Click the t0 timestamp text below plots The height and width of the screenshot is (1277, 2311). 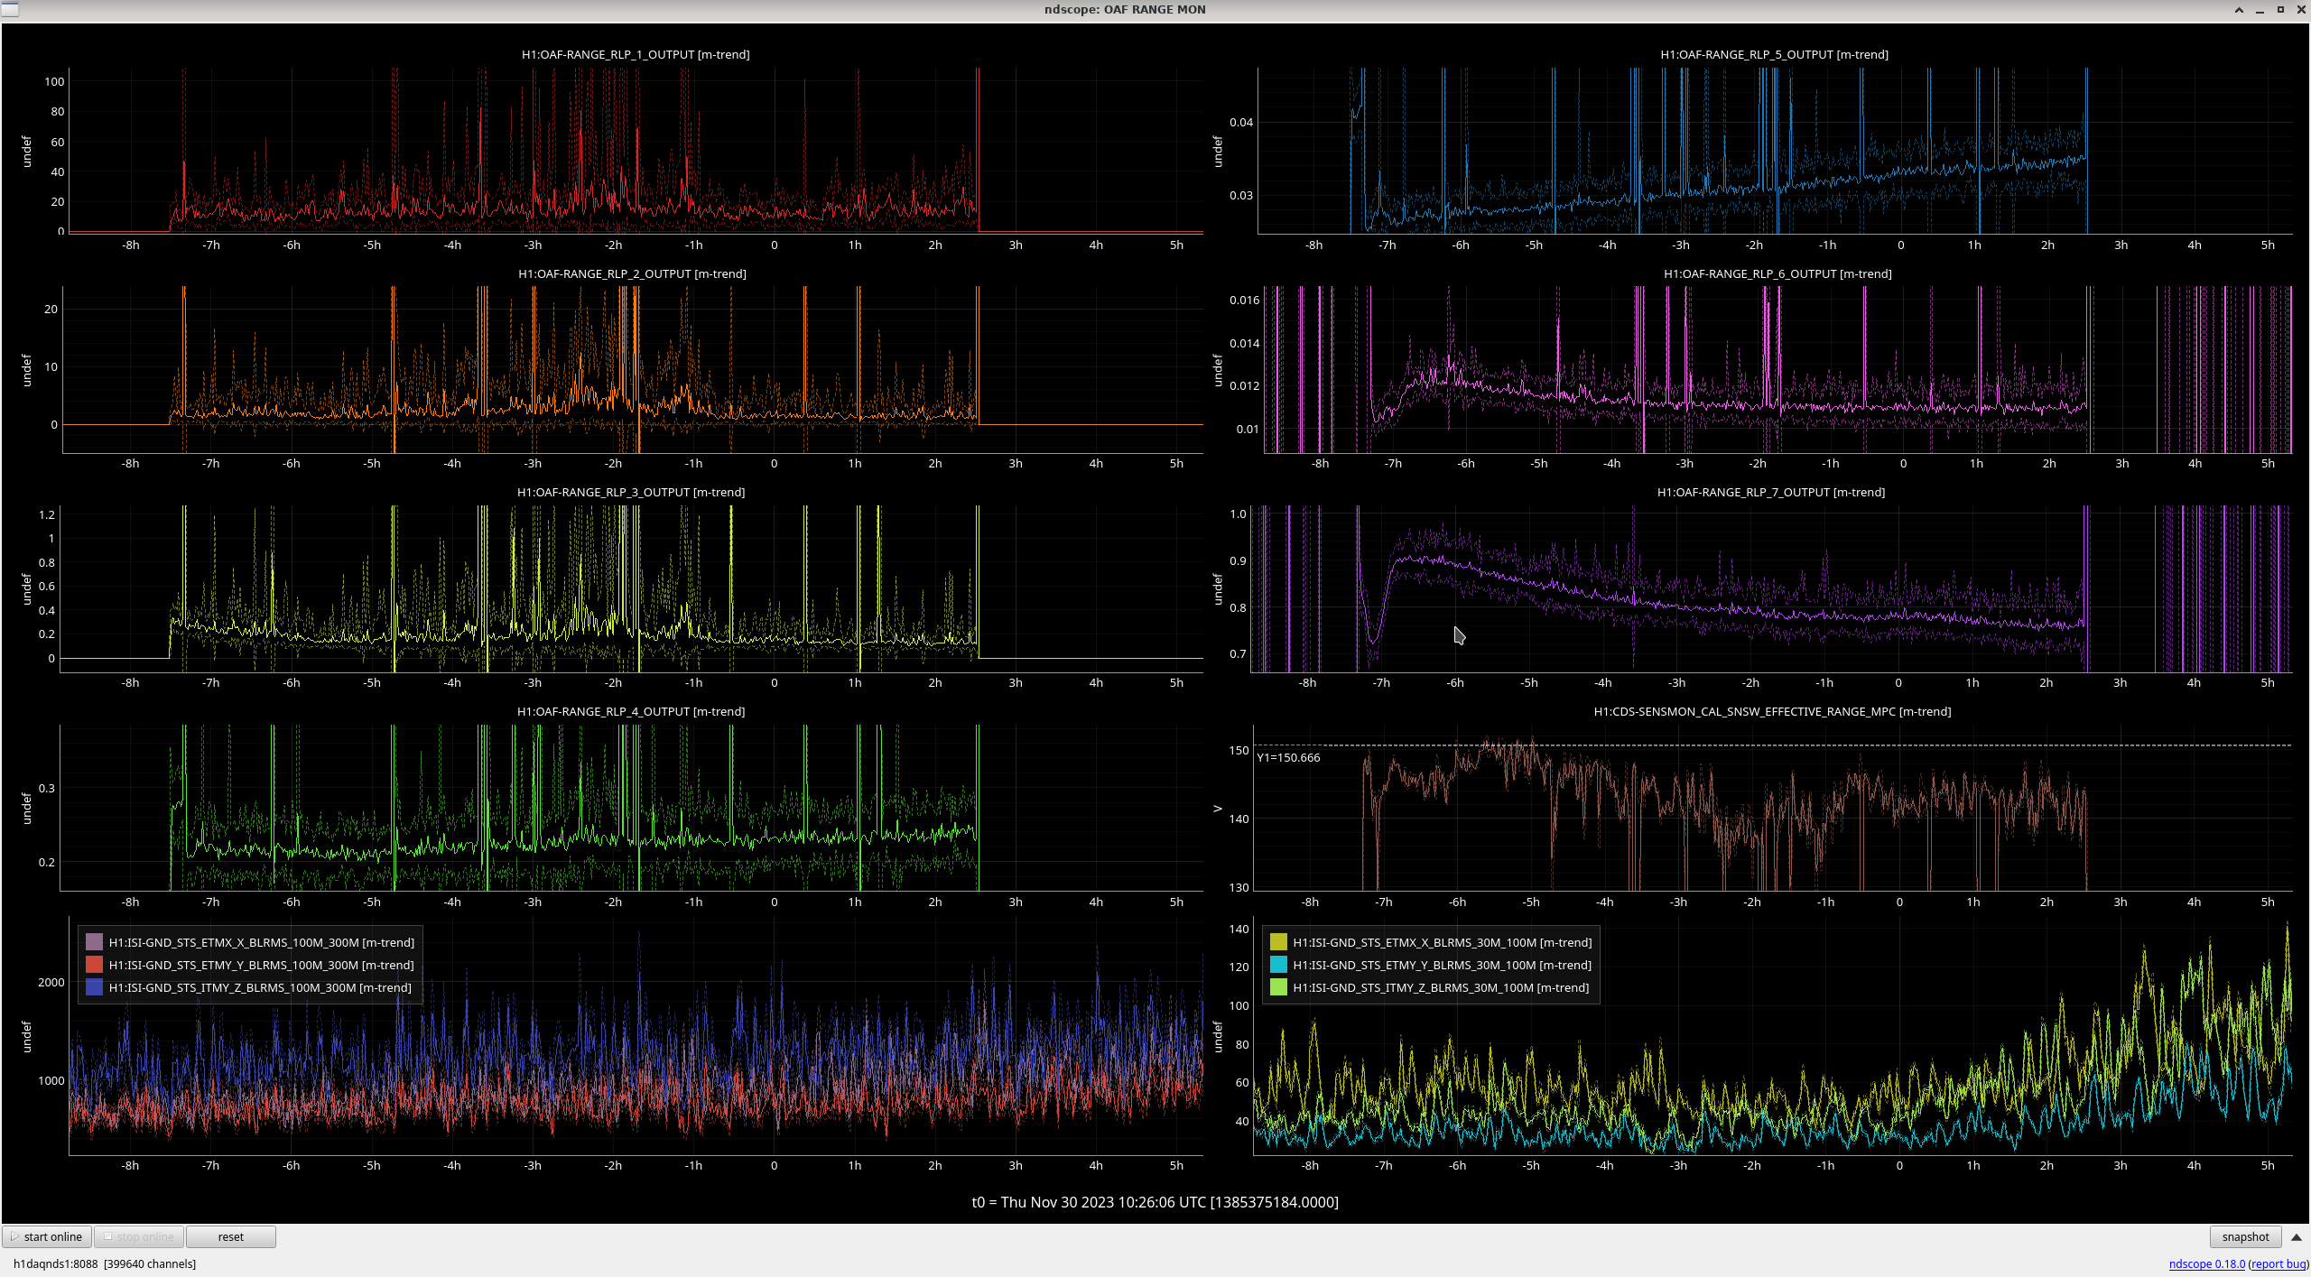point(1155,1202)
